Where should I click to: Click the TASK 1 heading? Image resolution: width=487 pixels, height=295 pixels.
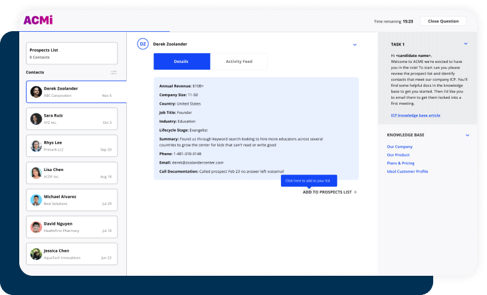[x=397, y=44]
